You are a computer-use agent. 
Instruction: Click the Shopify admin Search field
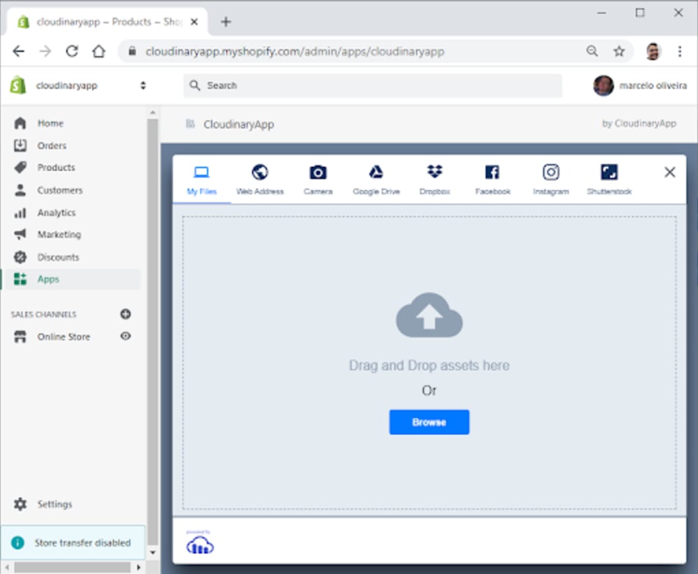(373, 85)
